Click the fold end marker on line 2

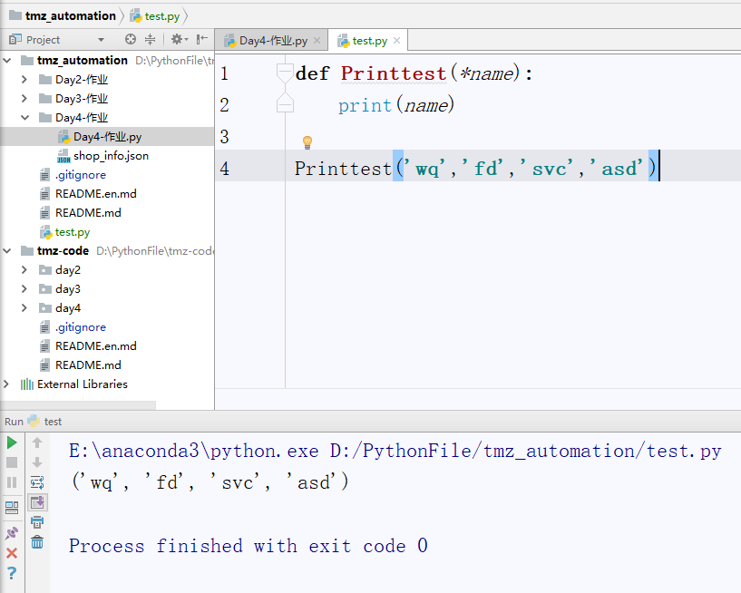coord(285,103)
